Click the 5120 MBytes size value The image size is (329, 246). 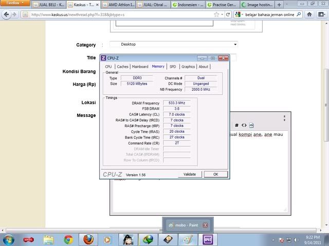coord(137,84)
